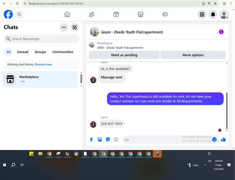Open the browser zoom magnifier icon

pos(209,3)
